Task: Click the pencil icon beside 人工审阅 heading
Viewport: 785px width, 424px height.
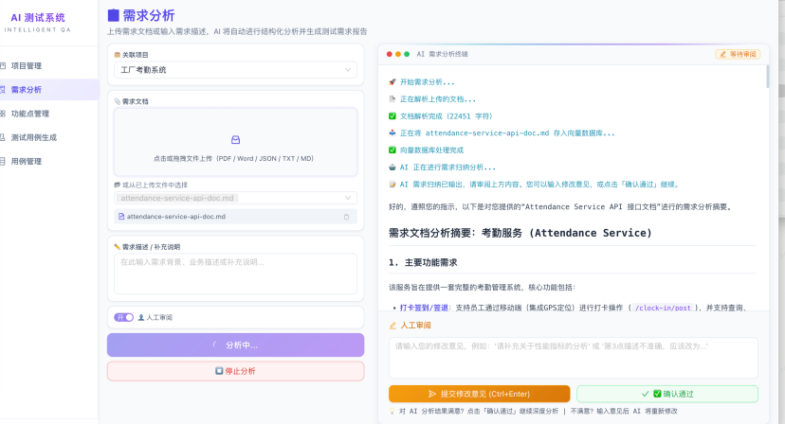Action: 393,326
